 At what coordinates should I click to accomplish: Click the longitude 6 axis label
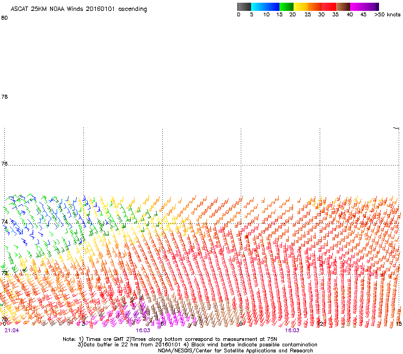coord(162,324)
